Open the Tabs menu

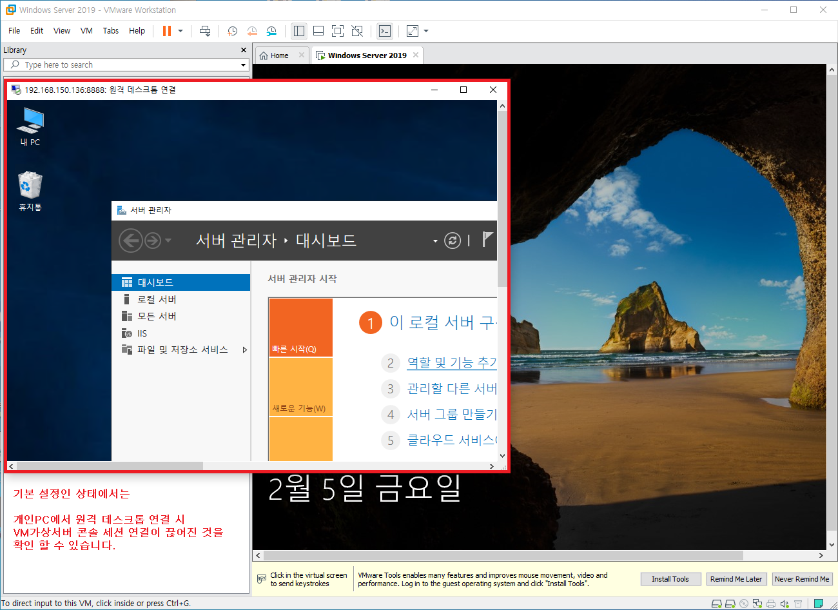(x=111, y=31)
